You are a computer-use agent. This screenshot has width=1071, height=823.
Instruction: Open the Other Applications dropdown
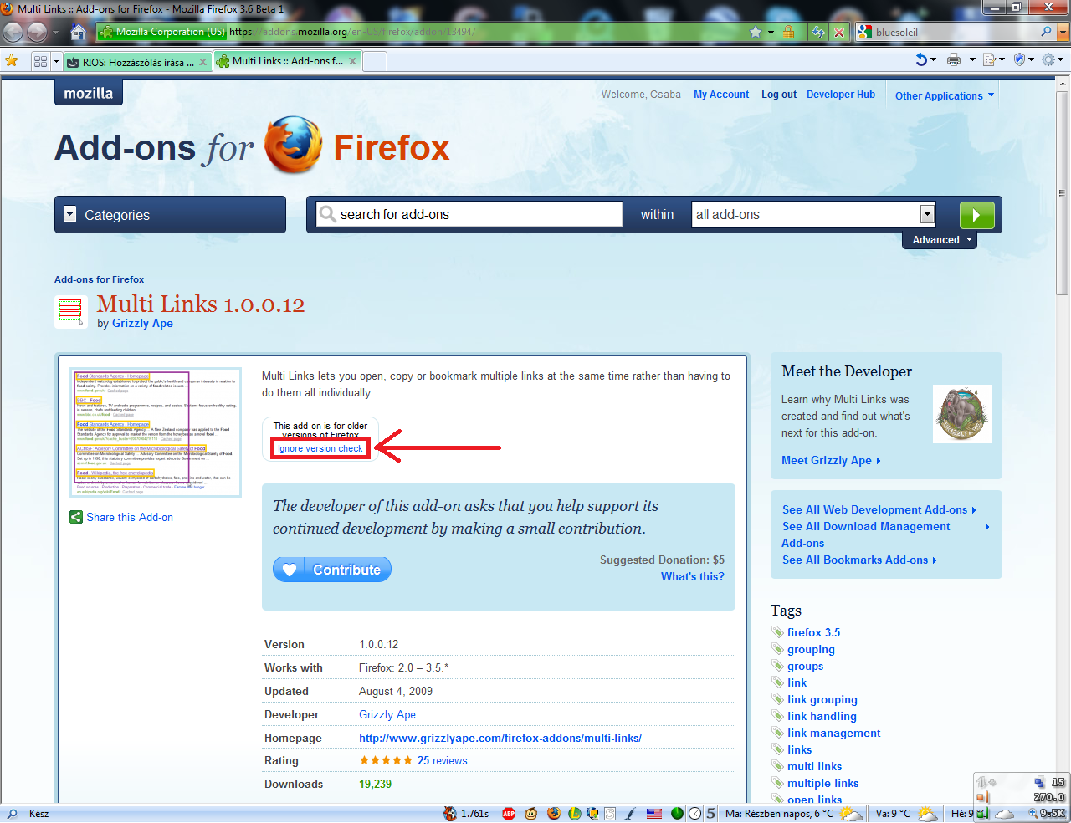click(x=945, y=95)
